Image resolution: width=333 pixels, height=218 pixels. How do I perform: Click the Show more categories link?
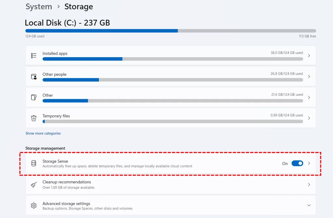43,133
